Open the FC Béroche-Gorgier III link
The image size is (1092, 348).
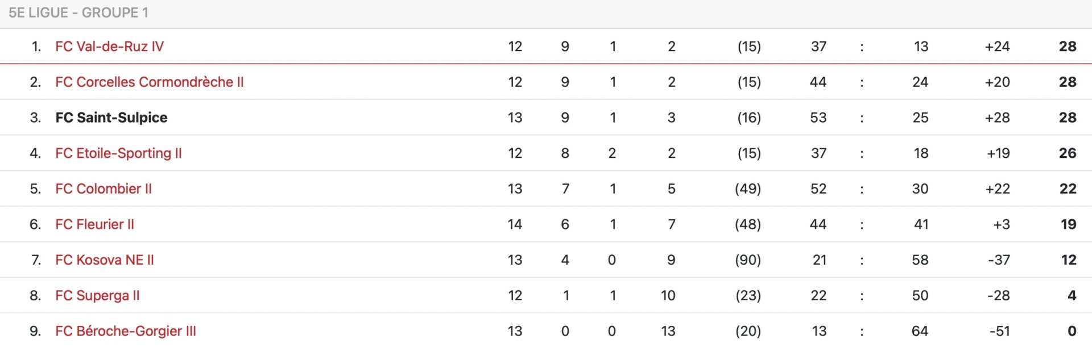click(x=126, y=332)
